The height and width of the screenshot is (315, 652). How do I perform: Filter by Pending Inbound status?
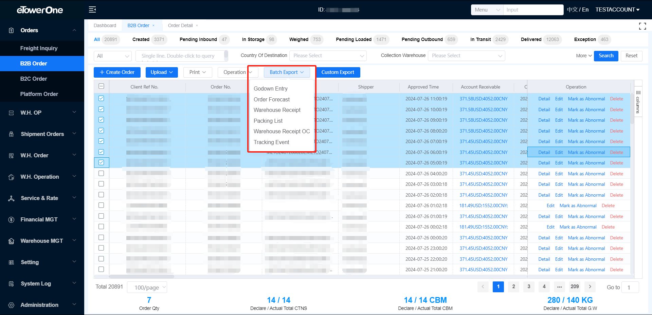[204, 39]
